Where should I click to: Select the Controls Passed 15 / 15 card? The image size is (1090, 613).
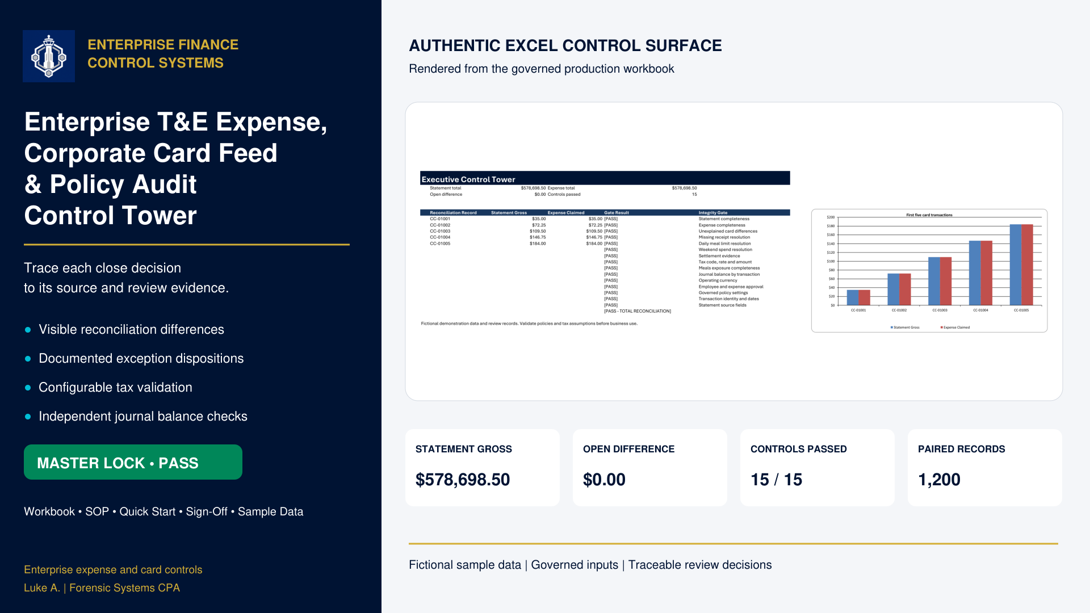click(x=817, y=468)
